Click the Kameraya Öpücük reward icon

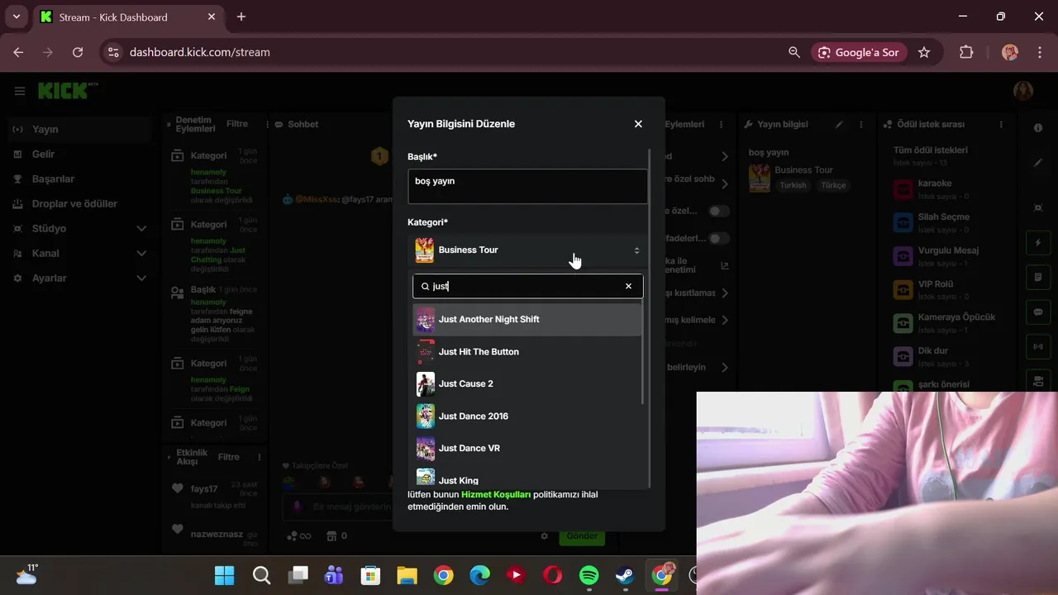(903, 323)
